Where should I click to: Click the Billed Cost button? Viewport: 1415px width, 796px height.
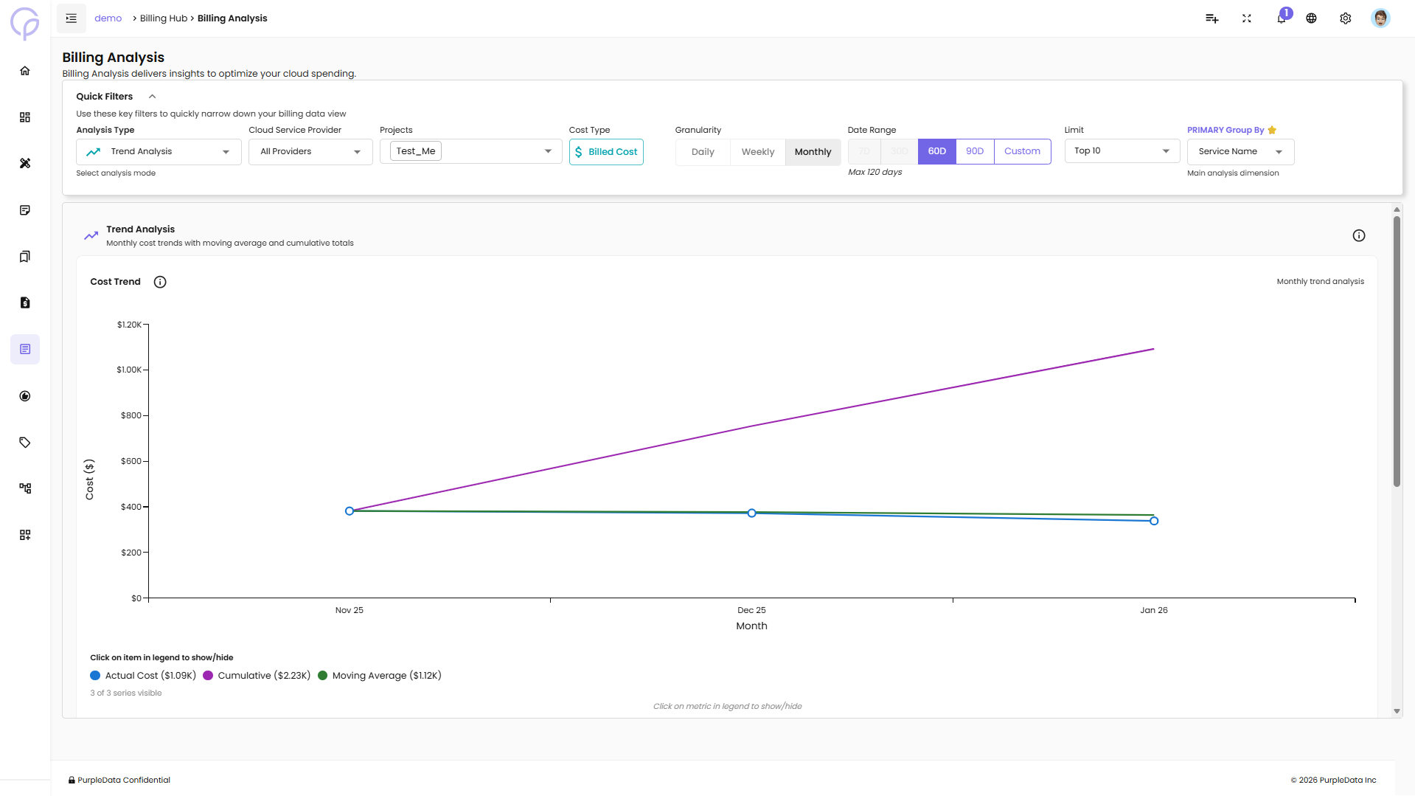(x=605, y=152)
